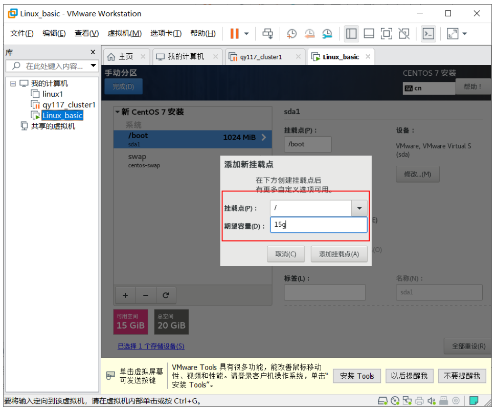Image resolution: width=496 pixels, height=412 pixels.
Task: Toggle the thumbnail bar view icon
Action: coord(369,34)
